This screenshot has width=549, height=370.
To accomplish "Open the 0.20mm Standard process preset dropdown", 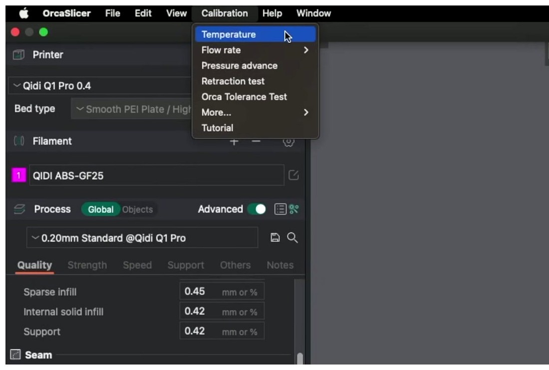I will [x=142, y=238].
